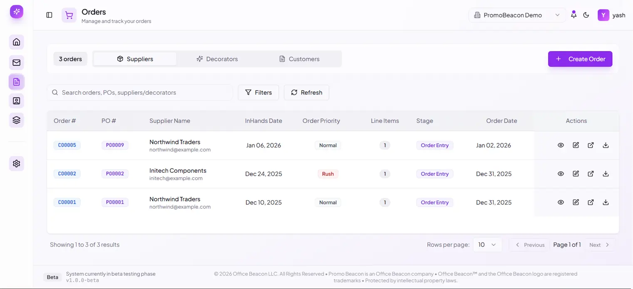Open the Rows per page dropdown
The height and width of the screenshot is (289, 633).
pos(487,245)
